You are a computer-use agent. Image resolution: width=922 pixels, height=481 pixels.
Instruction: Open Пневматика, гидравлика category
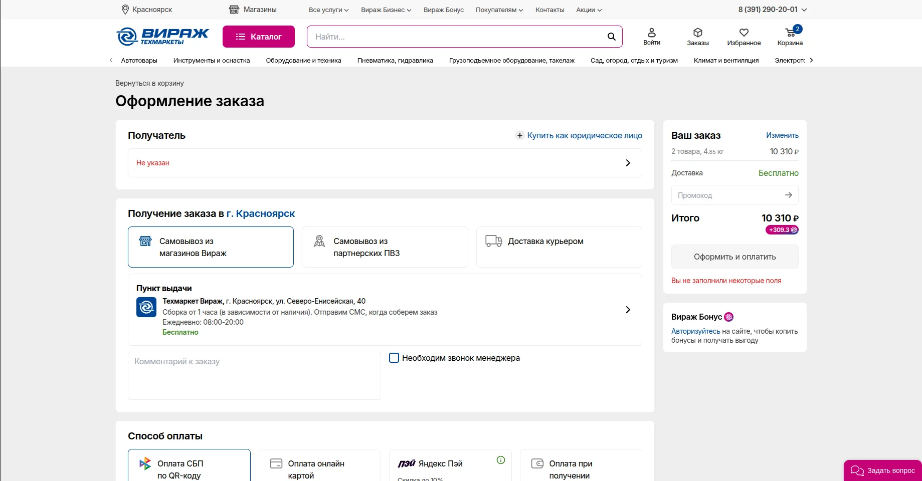click(395, 61)
